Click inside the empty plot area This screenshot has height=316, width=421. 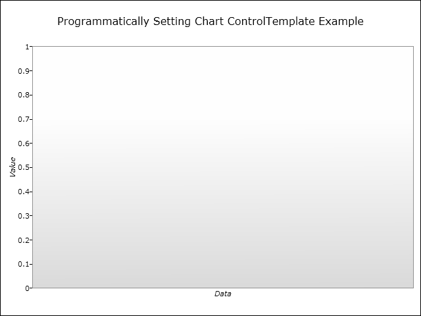coord(223,167)
